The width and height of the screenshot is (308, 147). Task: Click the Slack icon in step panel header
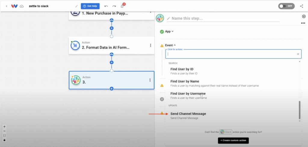click(x=160, y=18)
